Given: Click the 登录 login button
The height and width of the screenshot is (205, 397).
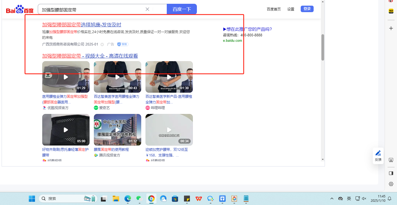Looking at the screenshot, I should click(307, 9).
